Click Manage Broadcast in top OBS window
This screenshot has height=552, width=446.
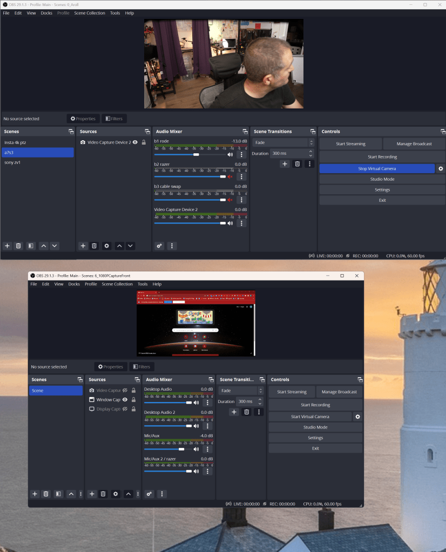click(x=414, y=144)
